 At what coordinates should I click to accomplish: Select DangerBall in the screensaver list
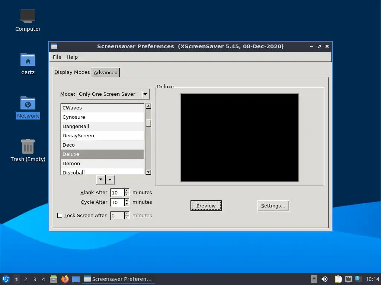click(102, 126)
